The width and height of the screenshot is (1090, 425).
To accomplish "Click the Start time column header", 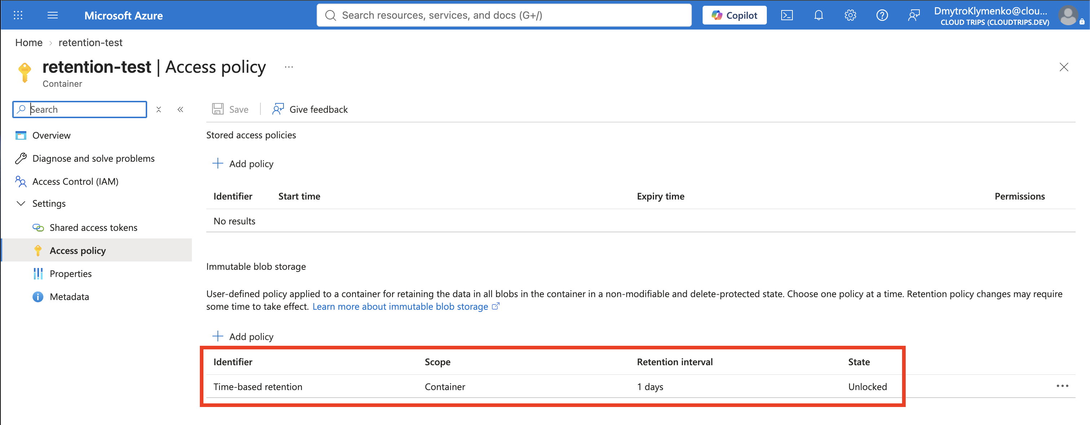I will 299,196.
